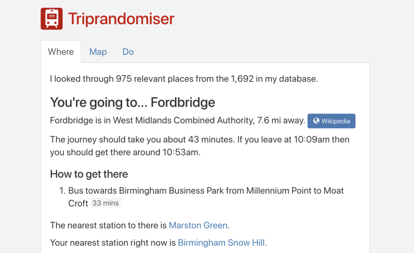The image size is (414, 253).
Task: Click the "nearest station to there" text
Action: pos(109,225)
